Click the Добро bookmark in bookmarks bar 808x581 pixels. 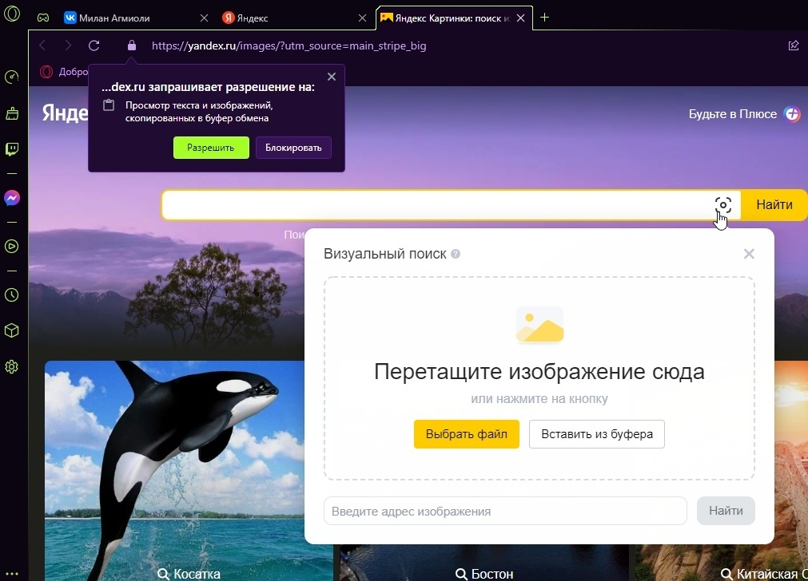coord(65,72)
